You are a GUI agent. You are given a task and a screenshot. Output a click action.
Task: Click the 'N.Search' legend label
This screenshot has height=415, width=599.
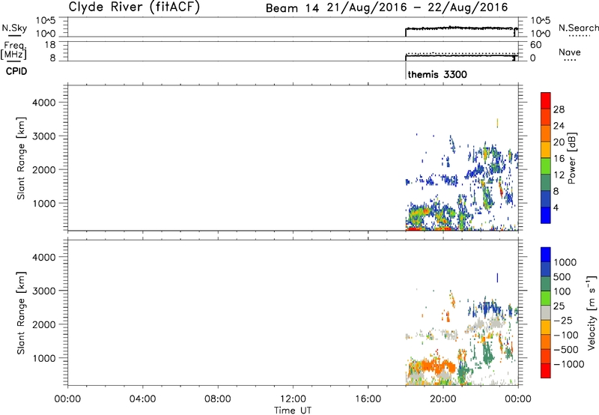(x=578, y=28)
